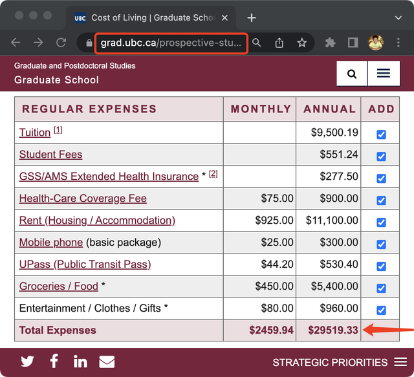The image size is (414, 377).
Task: Open a new browser tab
Action: [252, 17]
